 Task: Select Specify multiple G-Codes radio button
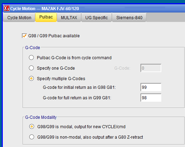tap(31, 78)
